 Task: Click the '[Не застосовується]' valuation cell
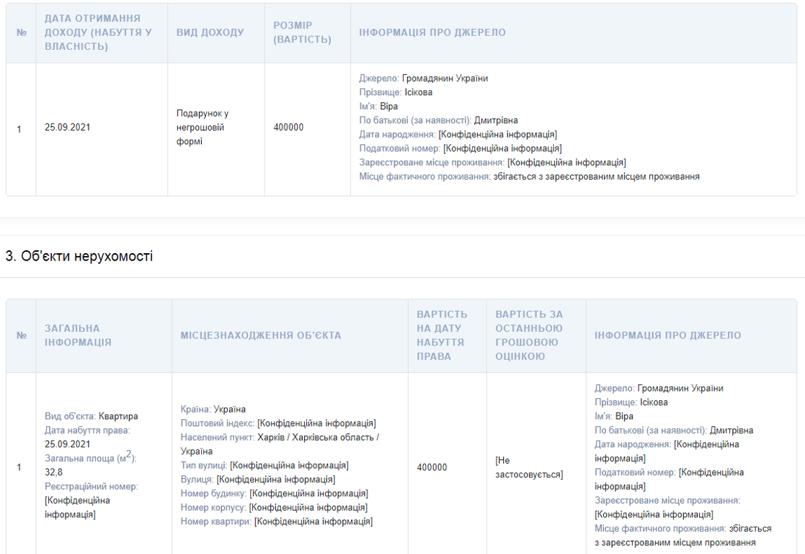pyautogui.click(x=529, y=467)
